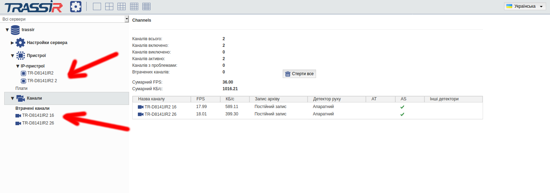Select channel TR-D8141IR2 16 in sidebar
The image size is (550, 193).
point(38,115)
